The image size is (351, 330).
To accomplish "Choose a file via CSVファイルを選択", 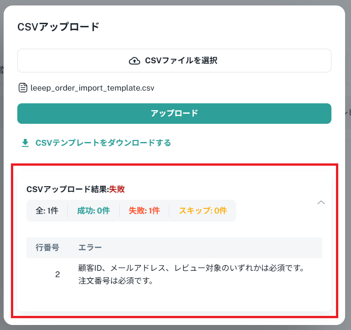I will tap(174, 61).
